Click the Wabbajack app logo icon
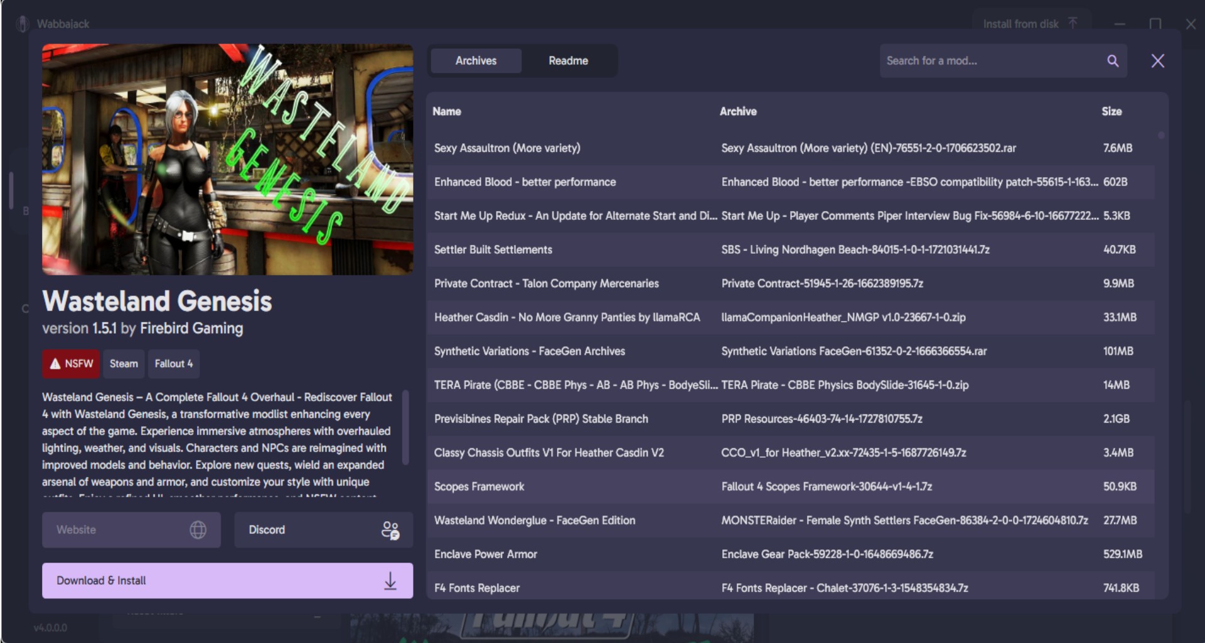The height and width of the screenshot is (643, 1205). click(x=23, y=24)
